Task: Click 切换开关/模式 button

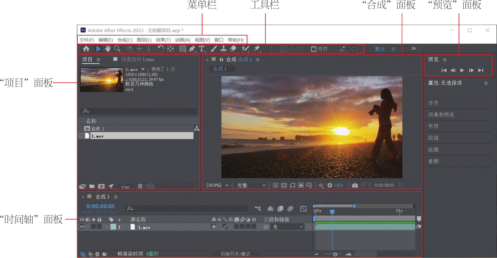Action: tap(235, 254)
